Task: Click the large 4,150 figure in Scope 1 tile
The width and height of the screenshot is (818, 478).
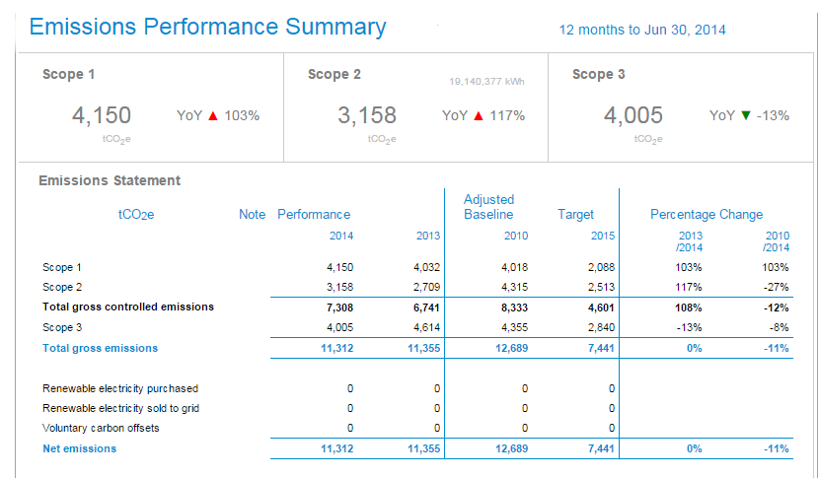Action: click(x=102, y=115)
